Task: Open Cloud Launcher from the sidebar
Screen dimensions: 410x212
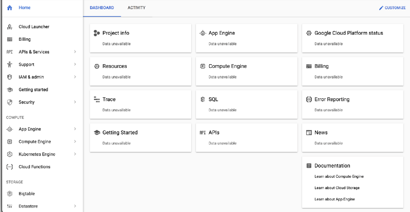Action: pyautogui.click(x=34, y=26)
